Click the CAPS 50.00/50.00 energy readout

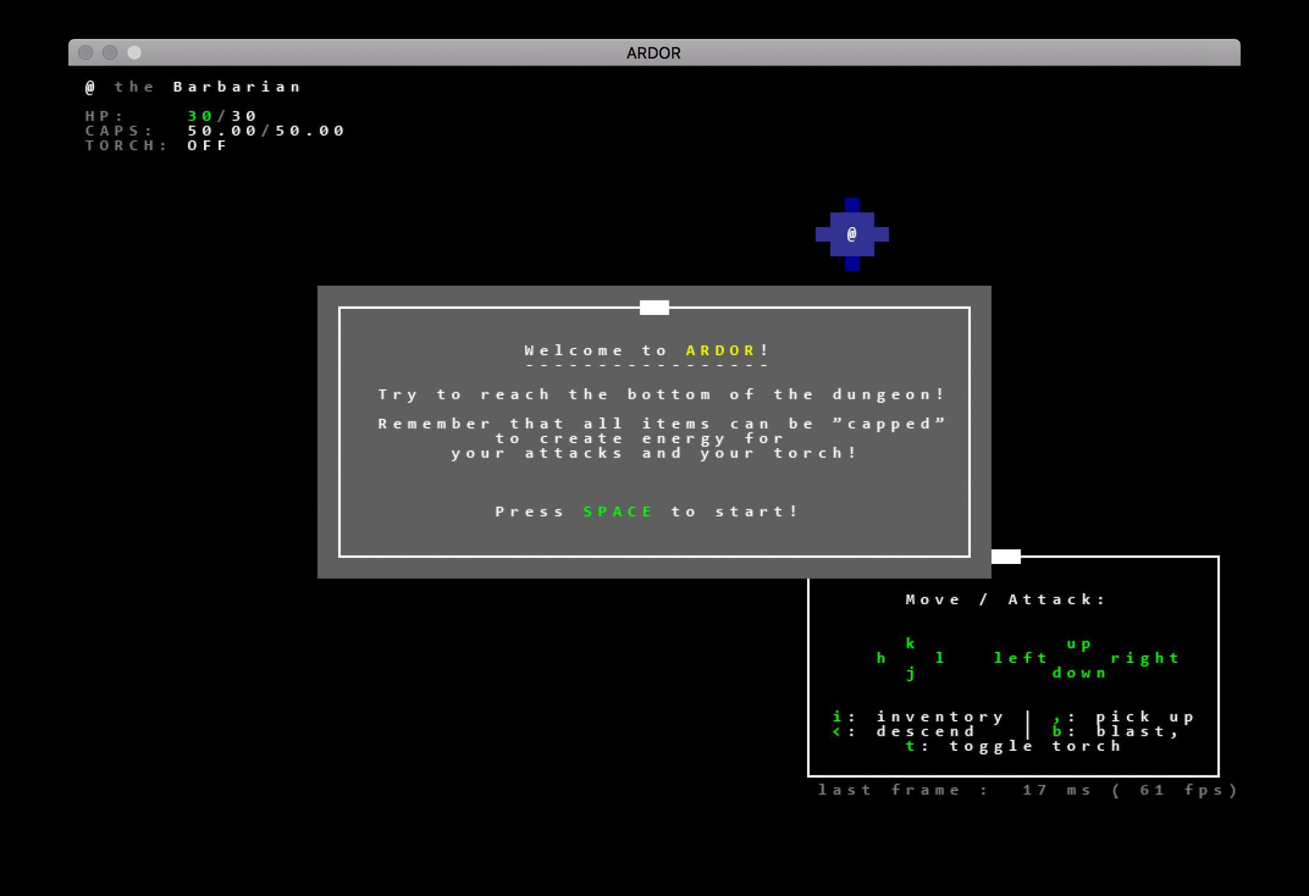click(x=266, y=131)
